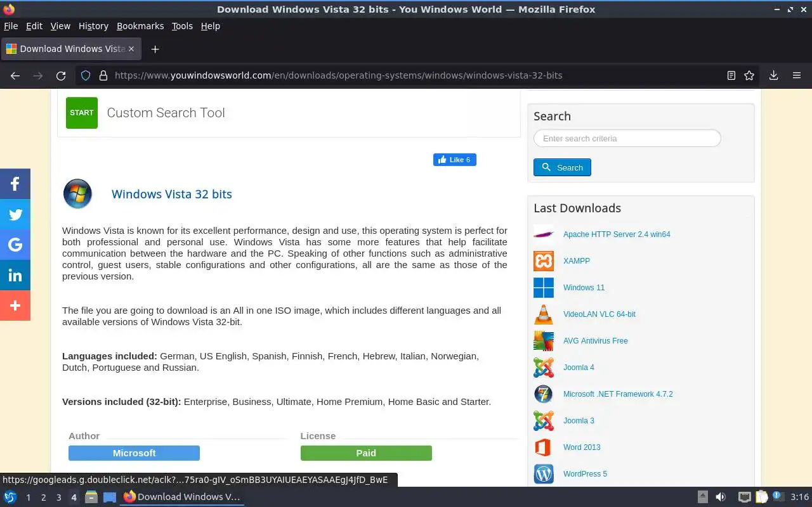Toggle reader view icon
Image resolution: width=812 pixels, height=507 pixels.
tap(731, 75)
